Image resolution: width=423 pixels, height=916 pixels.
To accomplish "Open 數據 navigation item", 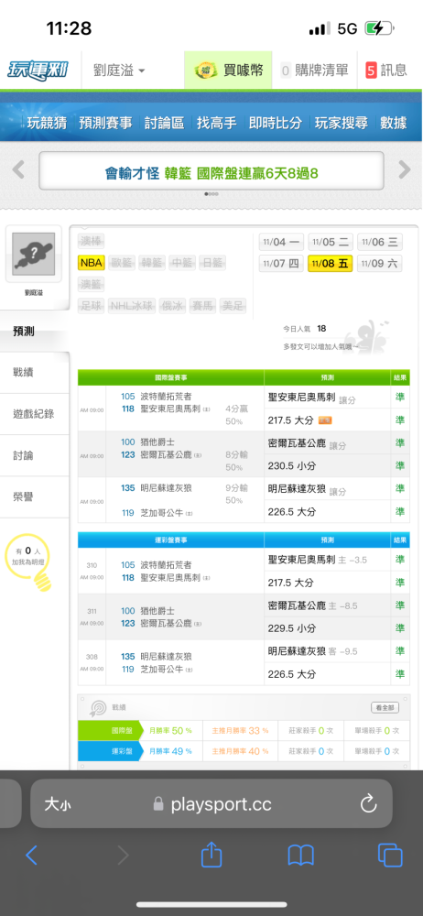I will tap(393, 123).
